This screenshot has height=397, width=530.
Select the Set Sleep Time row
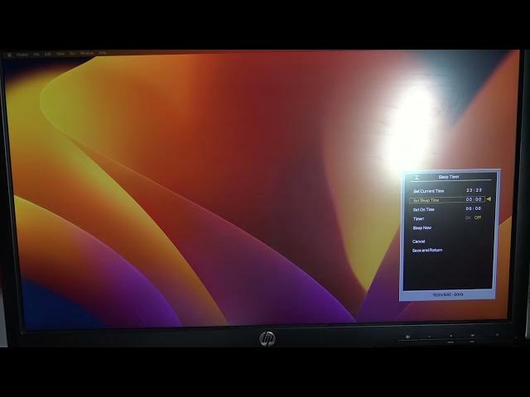pyautogui.click(x=447, y=200)
